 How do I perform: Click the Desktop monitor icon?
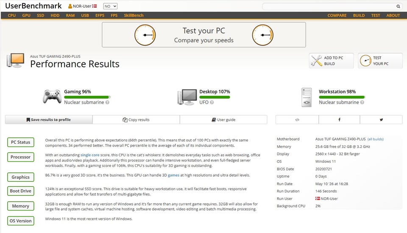point(187,97)
